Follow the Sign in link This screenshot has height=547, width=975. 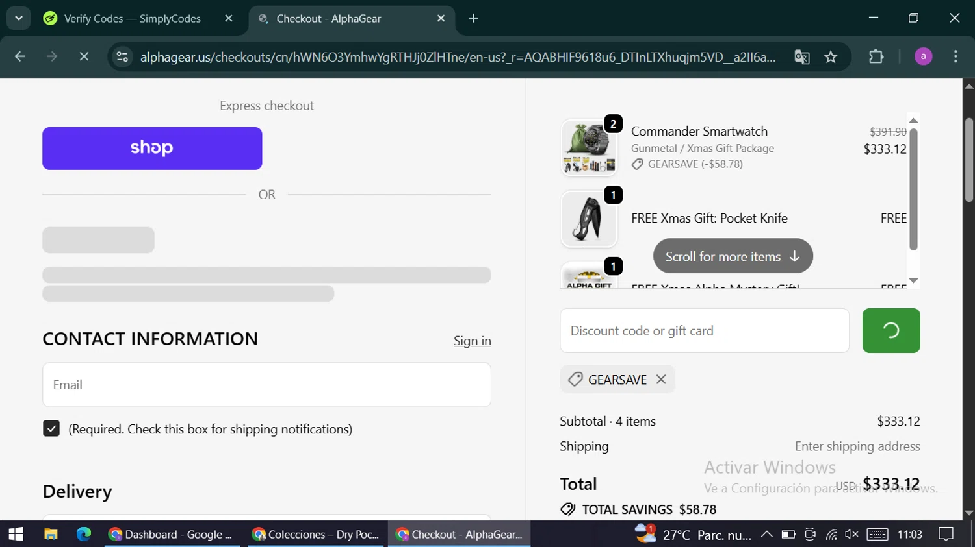coord(473,341)
